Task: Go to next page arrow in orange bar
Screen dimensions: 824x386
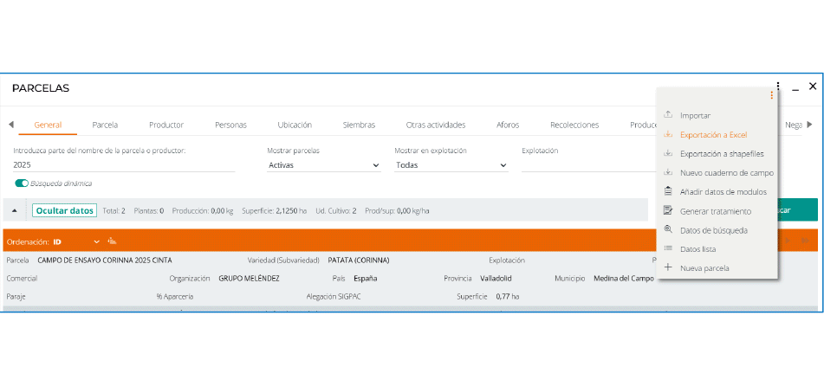Action: [788, 241]
